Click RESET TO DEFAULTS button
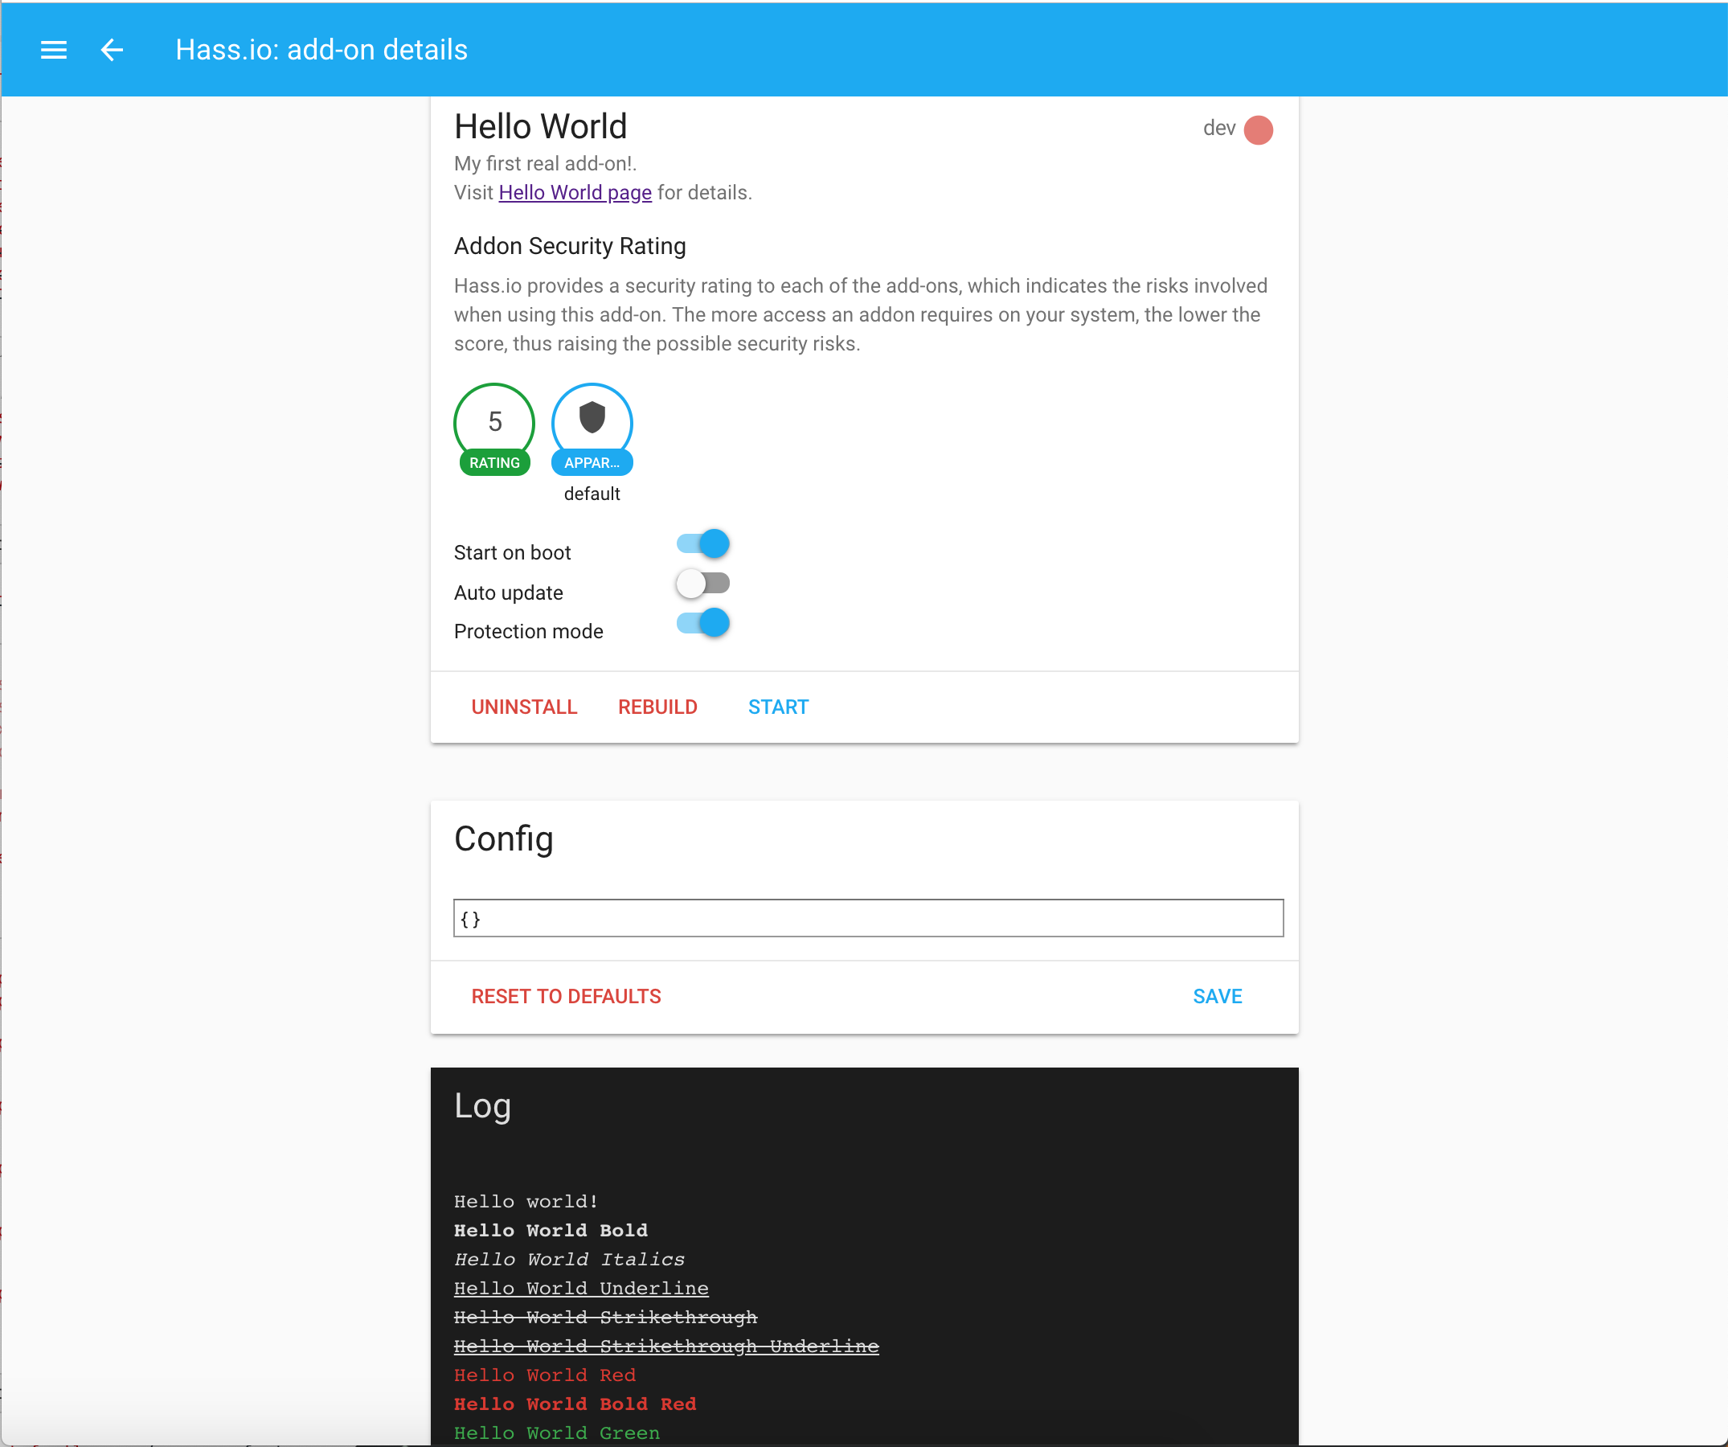Viewport: 1728px width, 1447px height. tap(565, 996)
